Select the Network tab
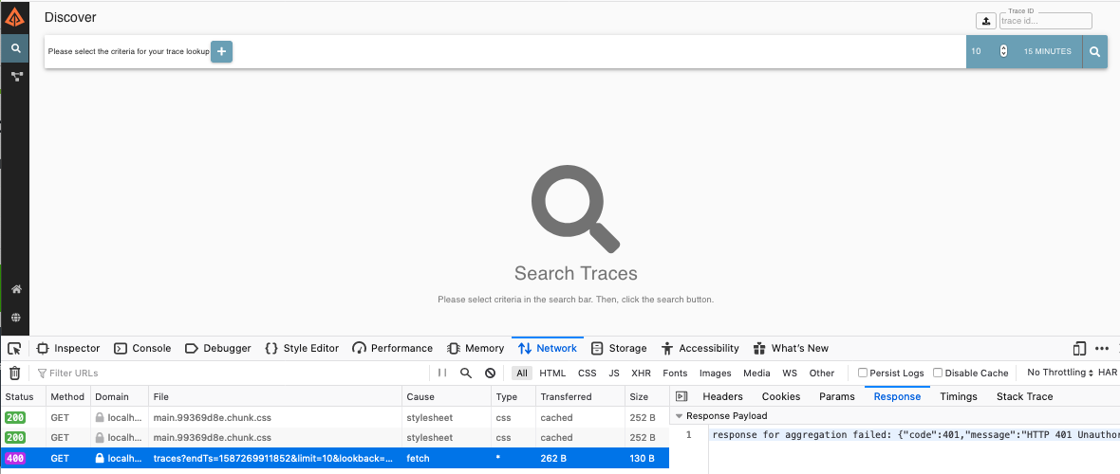The height and width of the screenshot is (474, 1120). (548, 348)
